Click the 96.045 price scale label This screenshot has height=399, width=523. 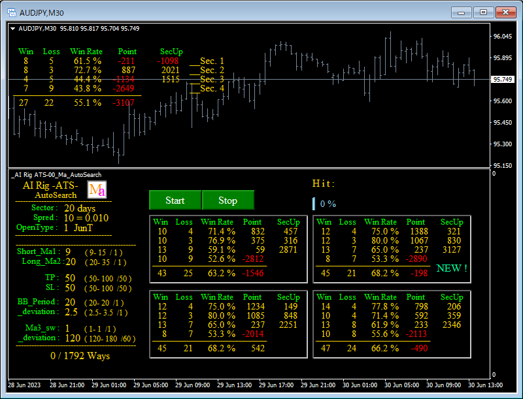(503, 37)
